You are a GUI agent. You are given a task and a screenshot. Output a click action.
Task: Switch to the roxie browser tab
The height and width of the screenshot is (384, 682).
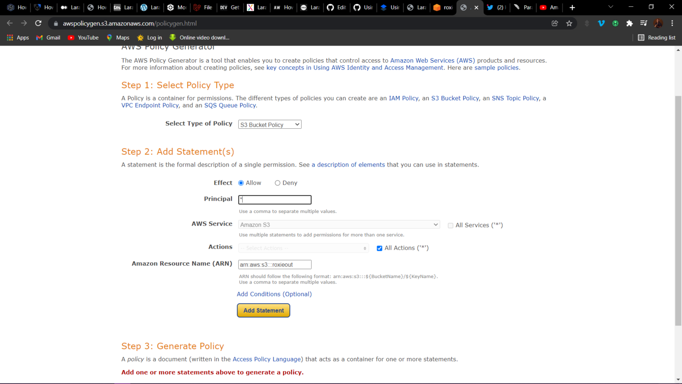(x=443, y=7)
